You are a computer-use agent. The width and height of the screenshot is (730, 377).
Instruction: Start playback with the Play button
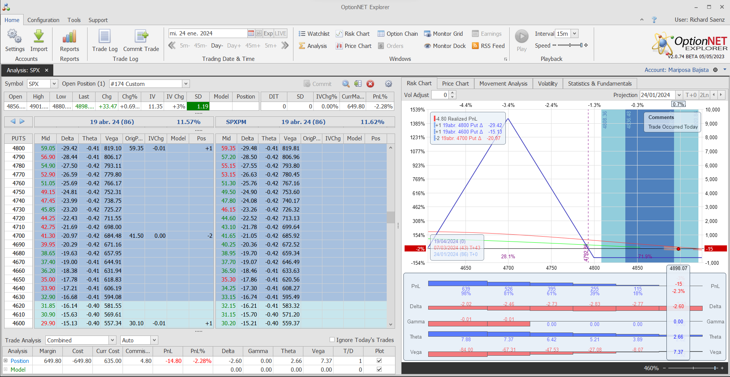pyautogui.click(x=522, y=40)
